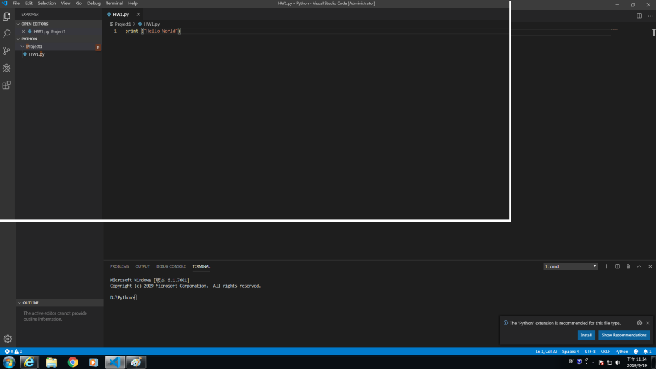656x369 pixels.
Task: Switch to the OUTPUT panel tab
Action: click(x=142, y=266)
